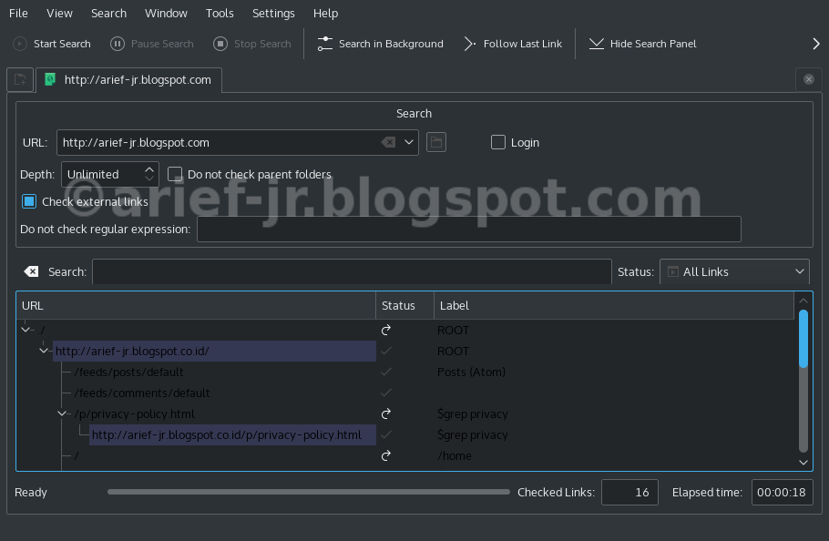Enable Do not check parent folders
Image resolution: width=829 pixels, height=541 pixels.
[x=175, y=174]
